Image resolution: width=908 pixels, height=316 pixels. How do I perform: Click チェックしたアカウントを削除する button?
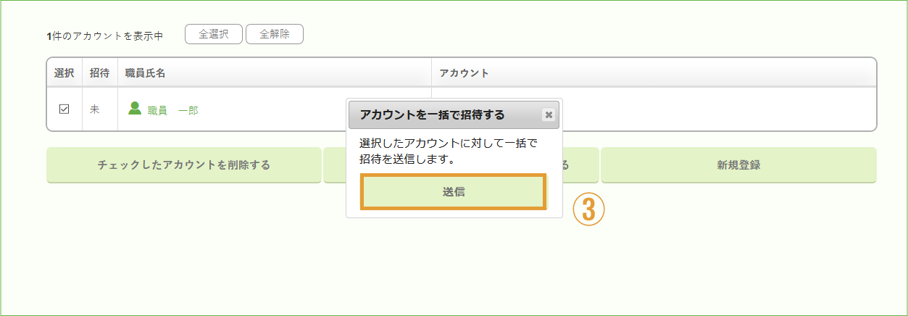[x=184, y=165]
